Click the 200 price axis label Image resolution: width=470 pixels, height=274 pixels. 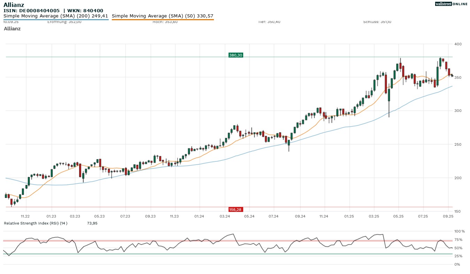pyautogui.click(x=458, y=178)
